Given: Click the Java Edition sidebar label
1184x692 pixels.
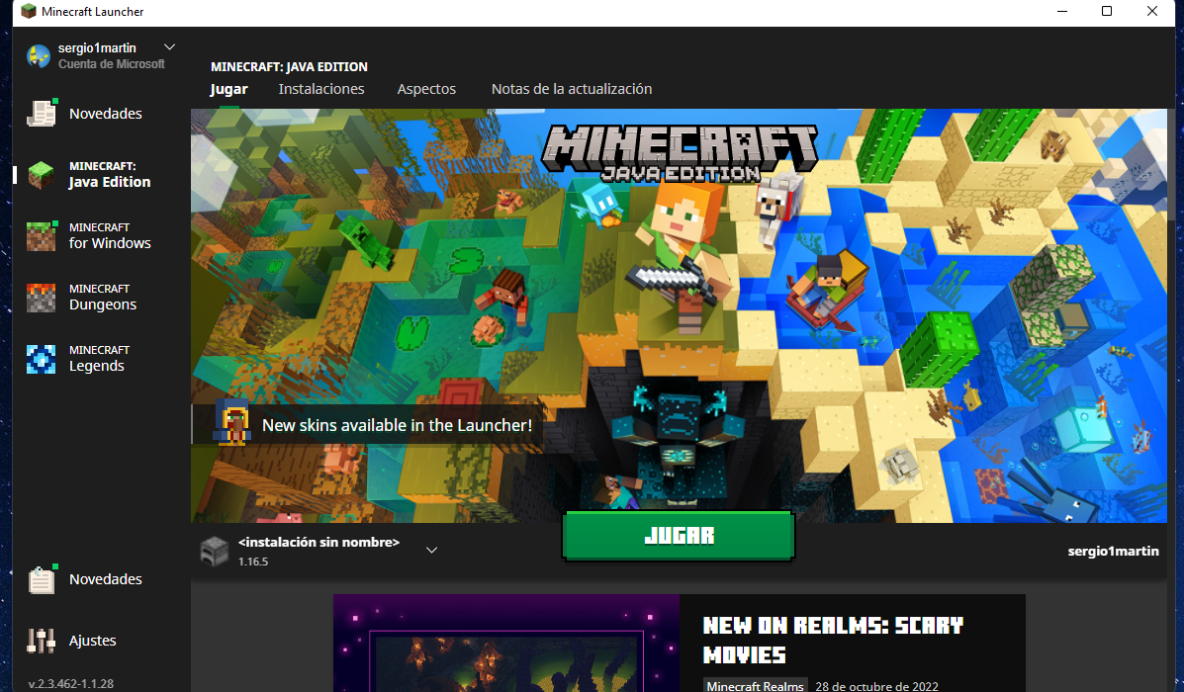Looking at the screenshot, I should tap(110, 182).
